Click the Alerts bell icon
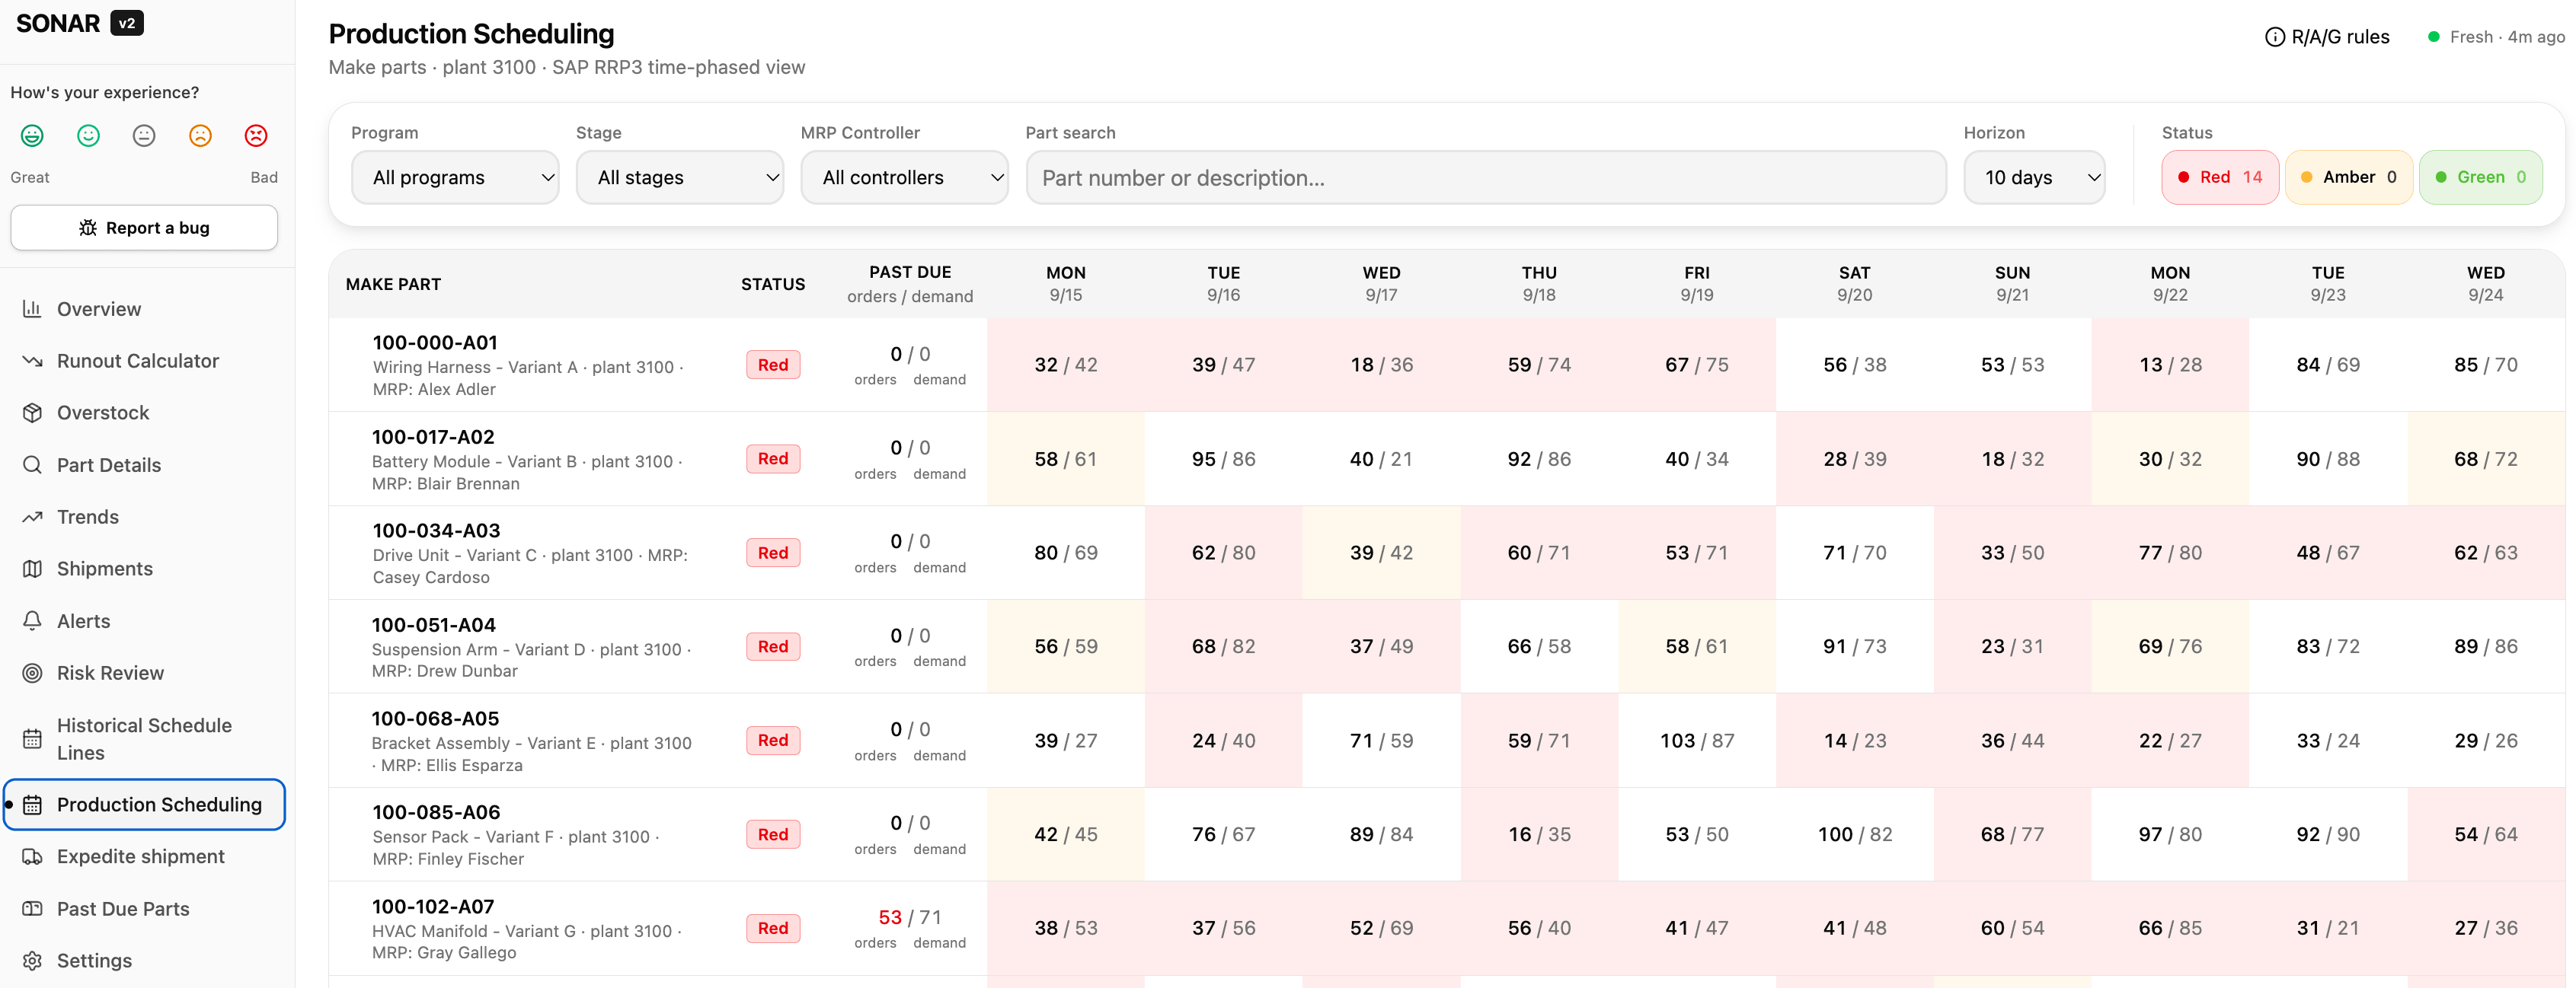 point(32,620)
